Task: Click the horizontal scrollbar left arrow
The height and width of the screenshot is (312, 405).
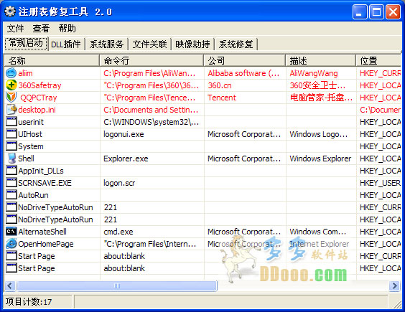Action: click(x=10, y=285)
